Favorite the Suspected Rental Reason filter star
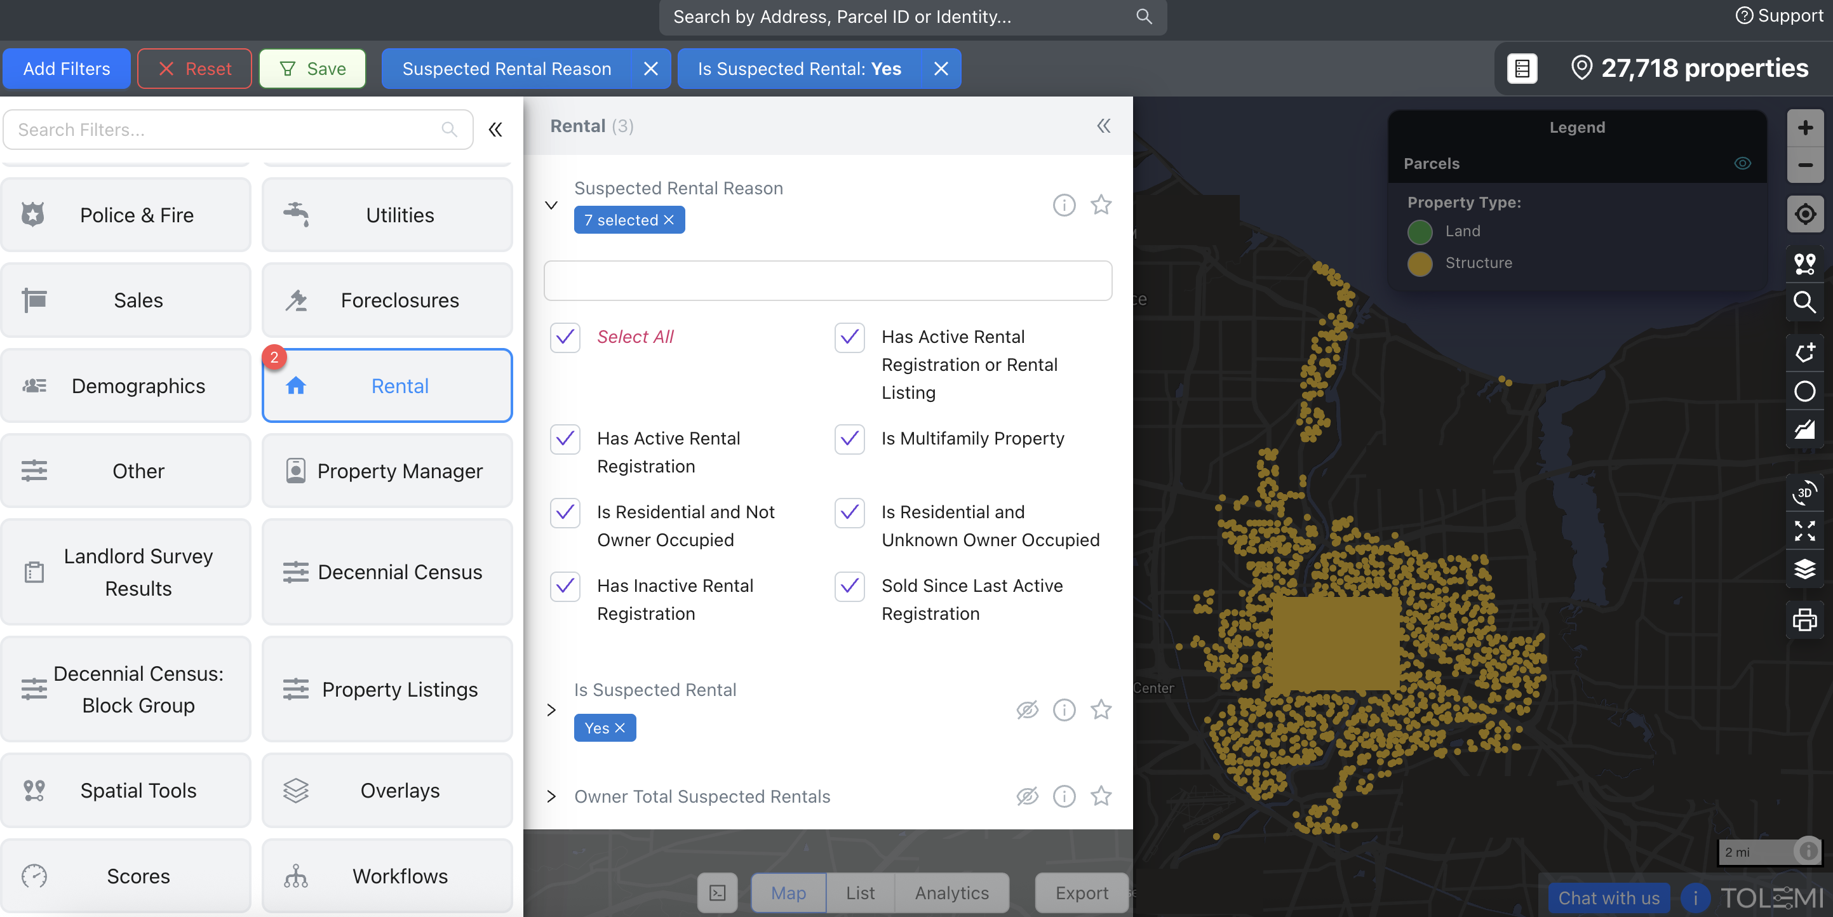This screenshot has height=917, width=1833. (1101, 205)
